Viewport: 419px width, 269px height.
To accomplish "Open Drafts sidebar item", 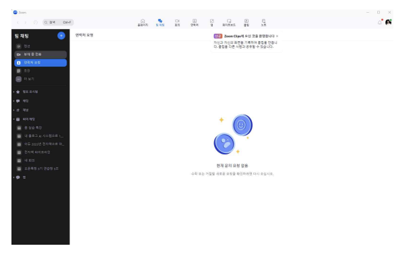I will click(x=40, y=71).
